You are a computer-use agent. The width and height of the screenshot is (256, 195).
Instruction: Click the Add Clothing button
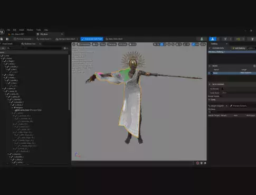click(x=239, y=48)
